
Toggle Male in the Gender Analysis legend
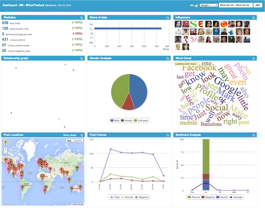pyautogui.click(x=115, y=120)
